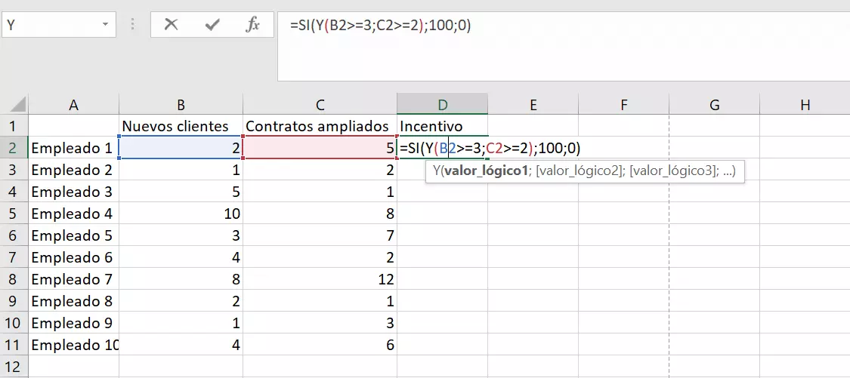Viewport: 850px width, 378px height.
Task: Select column A header
Action: [x=74, y=105]
